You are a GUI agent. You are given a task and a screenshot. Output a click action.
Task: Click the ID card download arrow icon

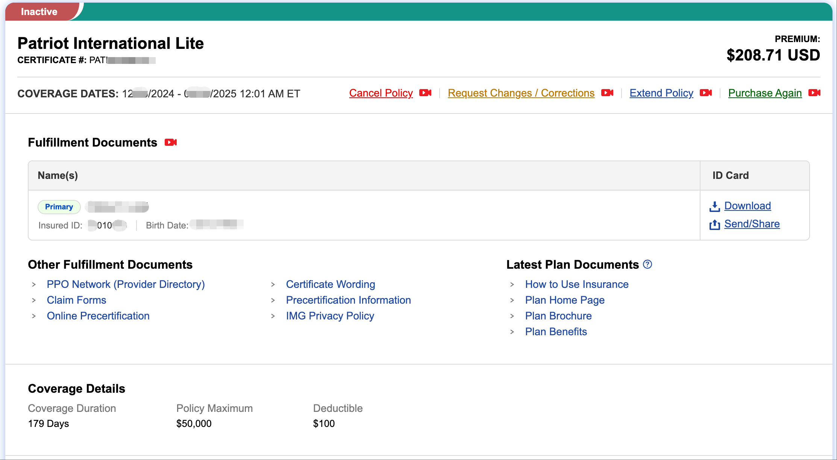pyautogui.click(x=714, y=206)
